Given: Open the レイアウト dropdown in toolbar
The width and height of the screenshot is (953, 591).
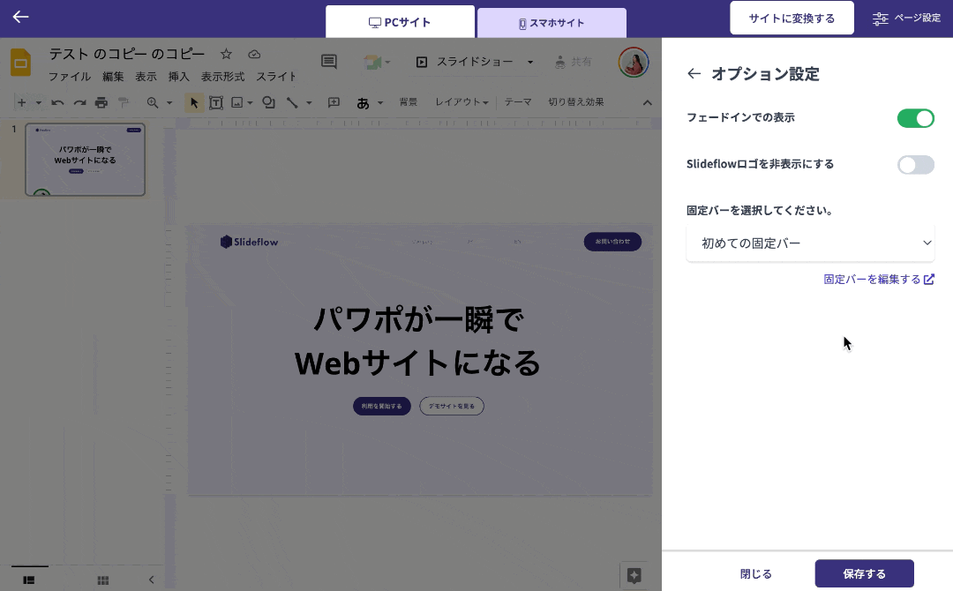Looking at the screenshot, I should pos(461,102).
